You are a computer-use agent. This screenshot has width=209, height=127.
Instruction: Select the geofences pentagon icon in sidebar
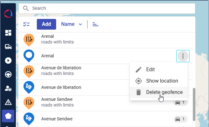point(8,116)
